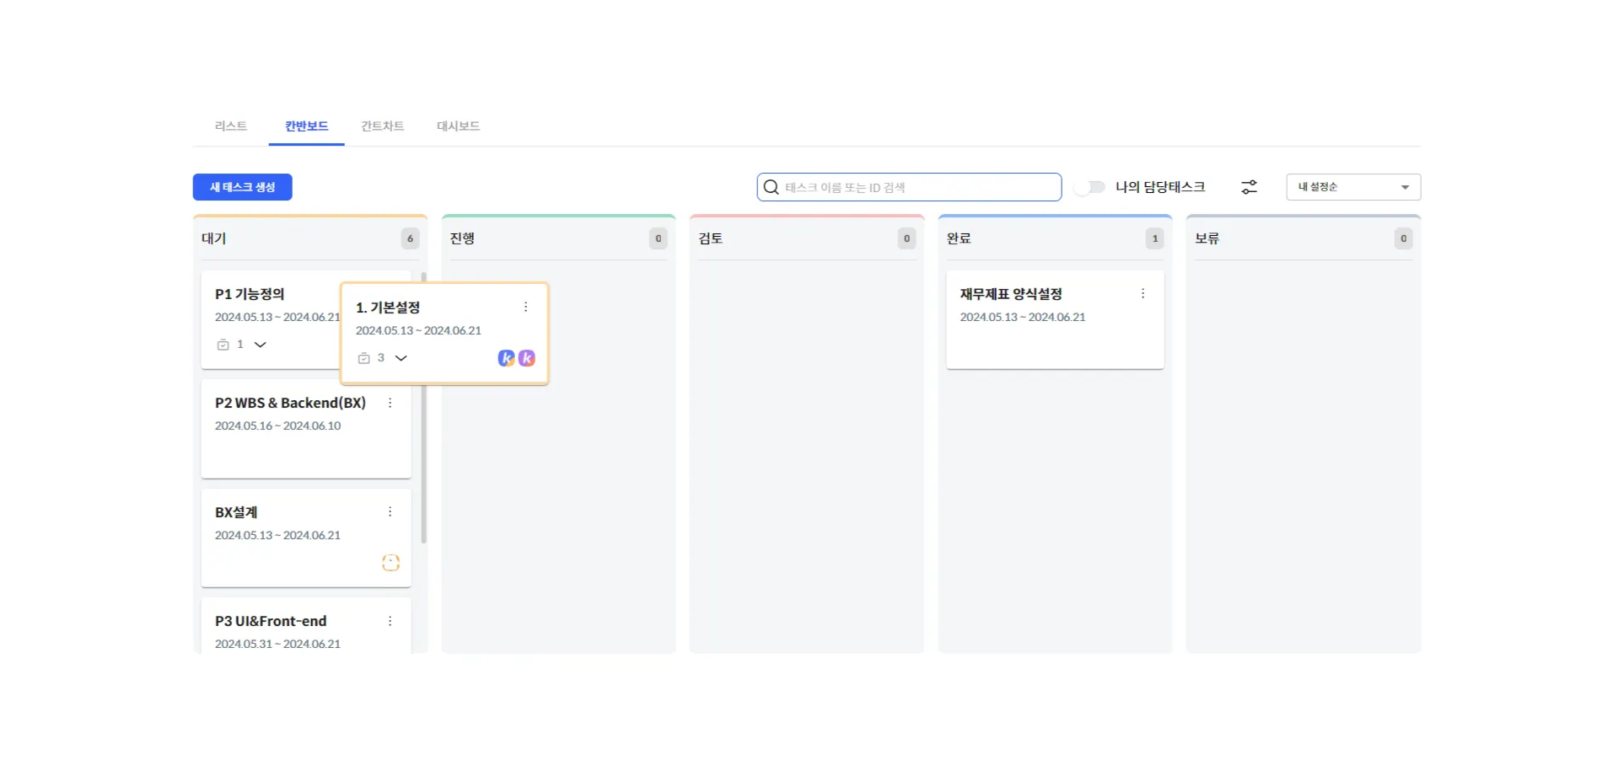
Task: Click the count badge 1 on the 완료 column
Action: point(1154,238)
